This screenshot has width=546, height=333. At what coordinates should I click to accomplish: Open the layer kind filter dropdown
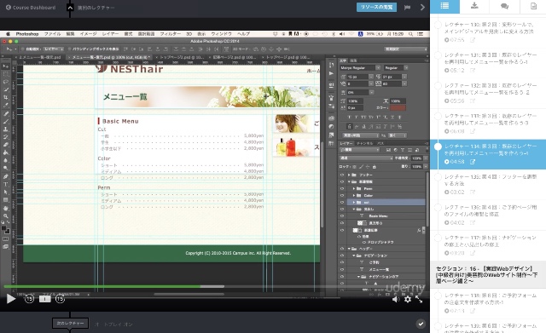(x=360, y=150)
